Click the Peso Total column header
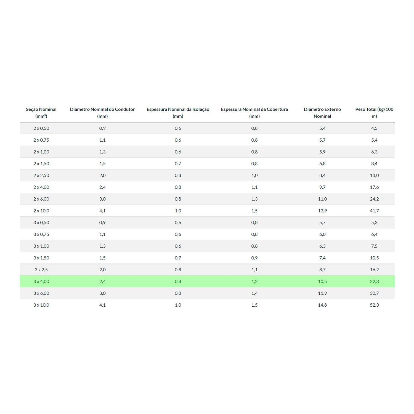Screen dimensions: 414x414 (374, 113)
